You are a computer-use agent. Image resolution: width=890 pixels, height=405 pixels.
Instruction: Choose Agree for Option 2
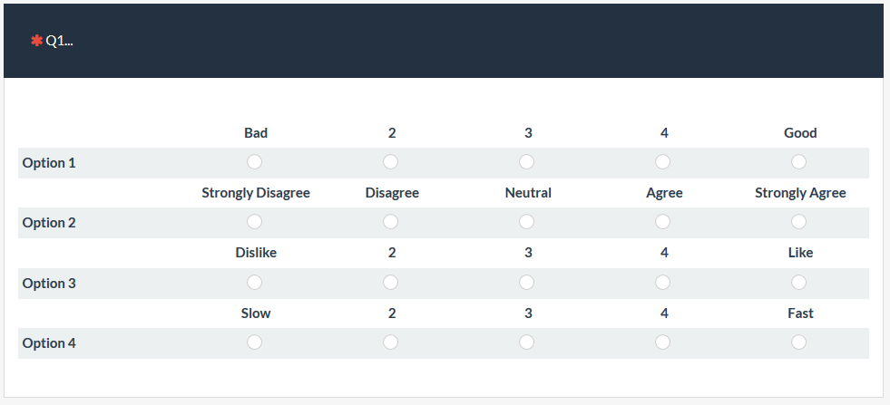coord(663,222)
